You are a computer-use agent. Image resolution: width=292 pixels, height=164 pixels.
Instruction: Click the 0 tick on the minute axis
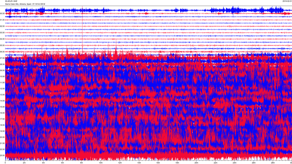5,163
